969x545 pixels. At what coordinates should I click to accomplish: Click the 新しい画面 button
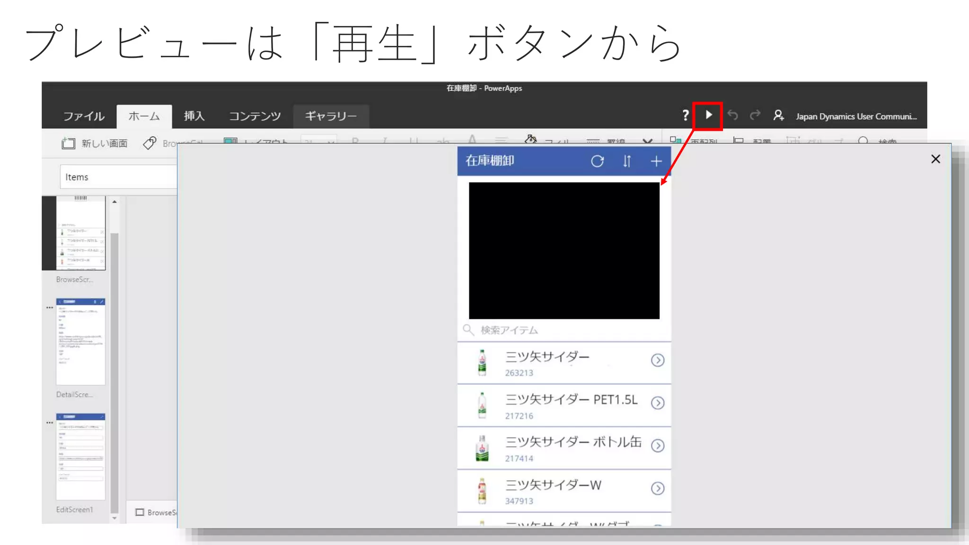[95, 143]
